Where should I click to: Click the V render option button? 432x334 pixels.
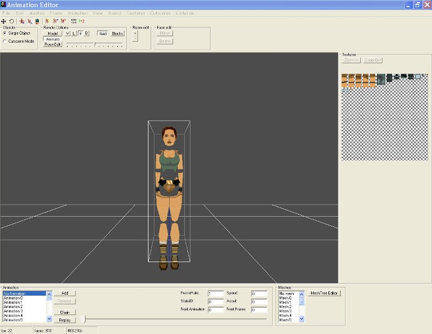pyautogui.click(x=67, y=34)
